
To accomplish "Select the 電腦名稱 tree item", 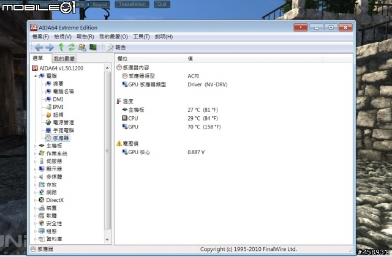I will [60, 91].
